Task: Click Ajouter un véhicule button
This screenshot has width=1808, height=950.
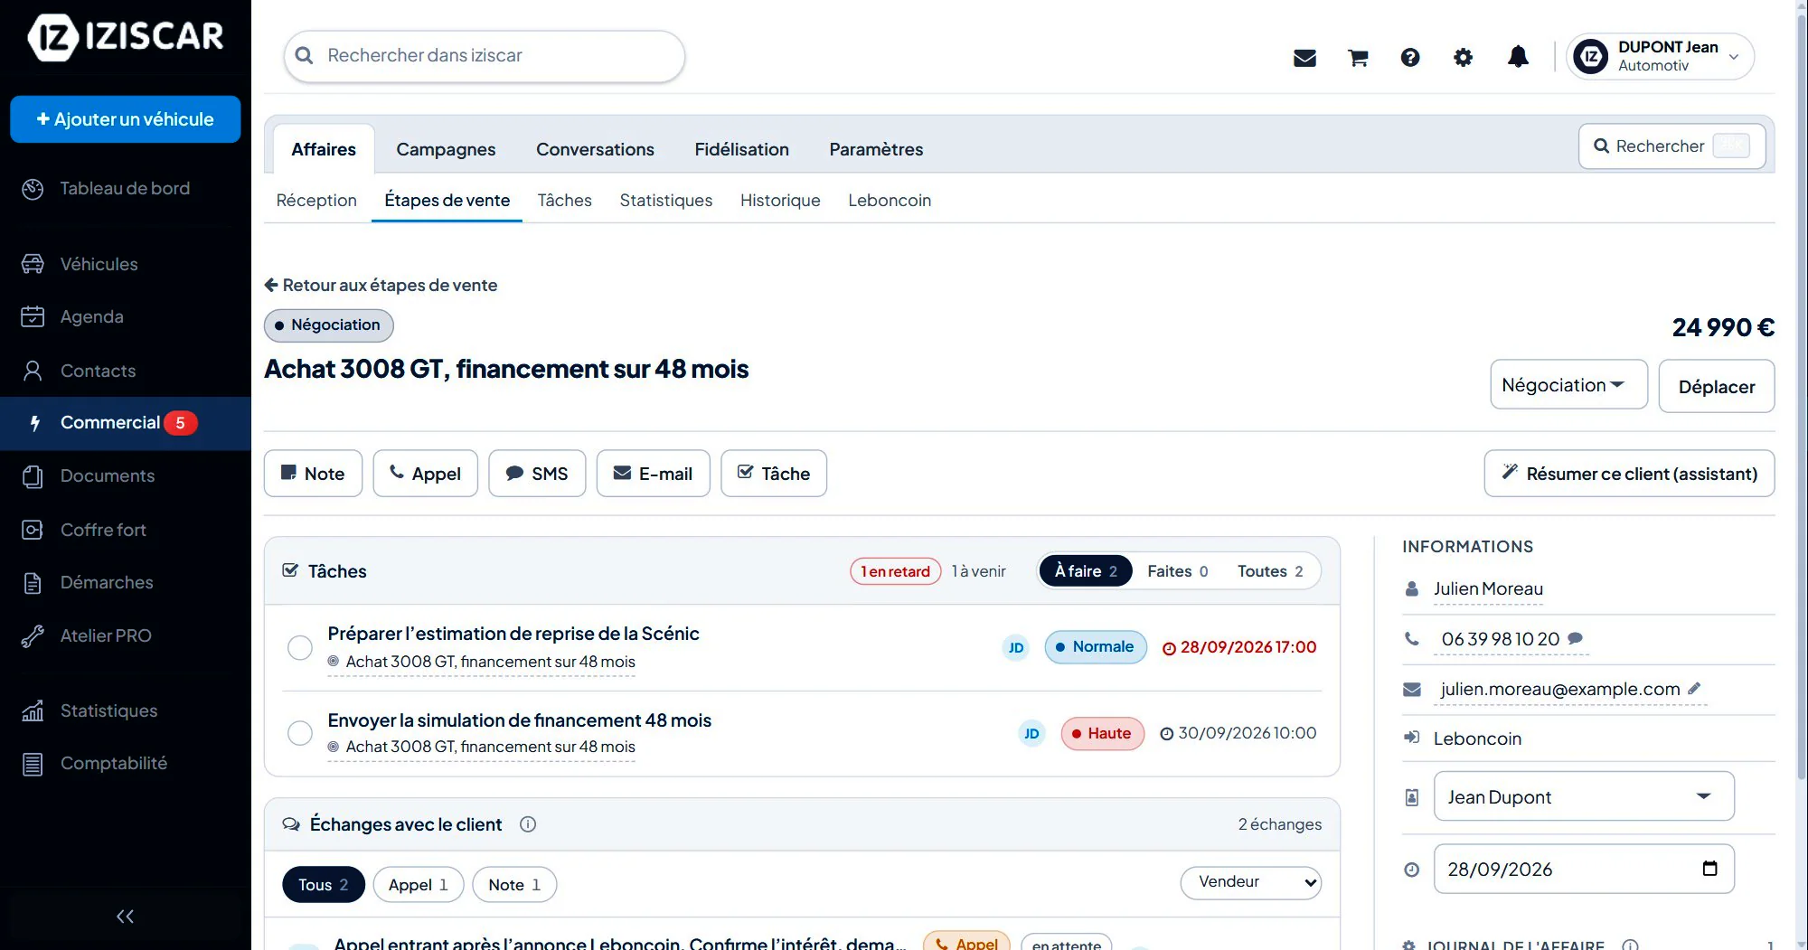Action: [126, 119]
